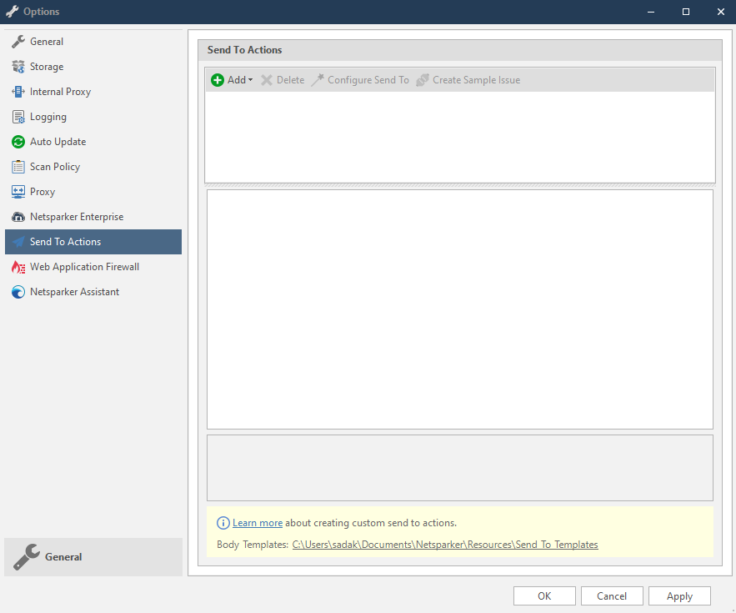Open the Proxy settings page
The width and height of the screenshot is (736, 613).
pos(43,192)
